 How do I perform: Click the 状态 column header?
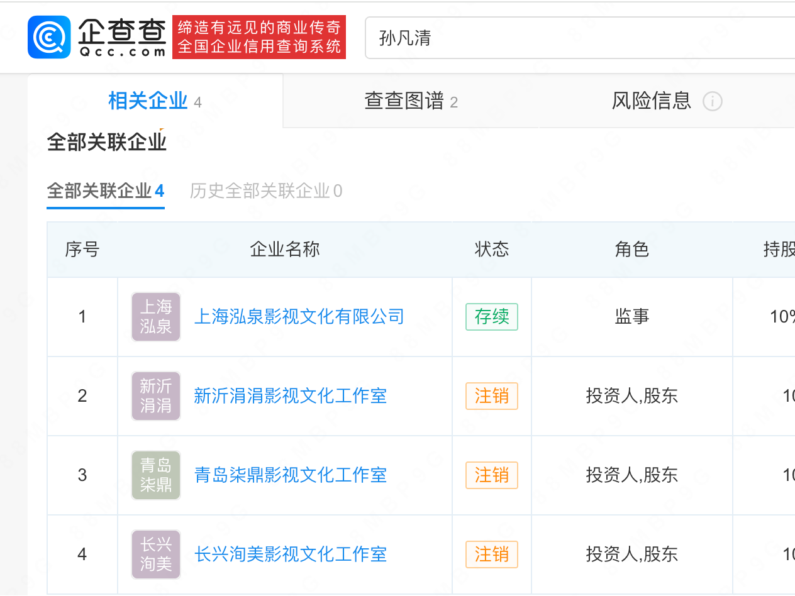tap(492, 250)
